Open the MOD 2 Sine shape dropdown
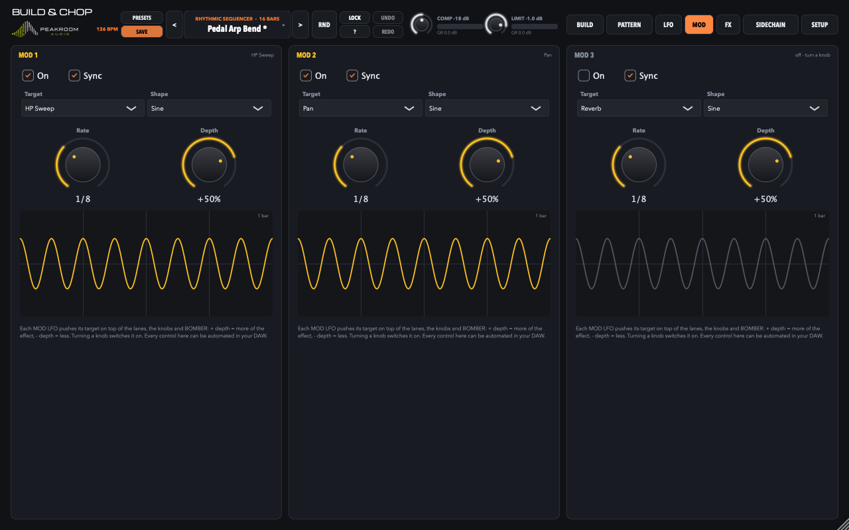Screen dimensions: 849x530 pyautogui.click(x=487, y=108)
